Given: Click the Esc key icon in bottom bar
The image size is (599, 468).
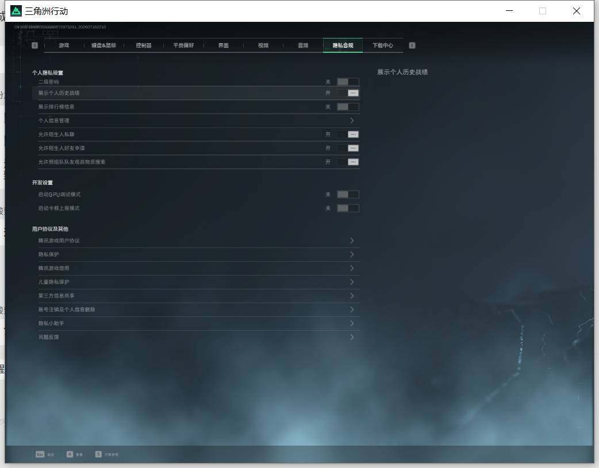Looking at the screenshot, I should tap(40, 454).
